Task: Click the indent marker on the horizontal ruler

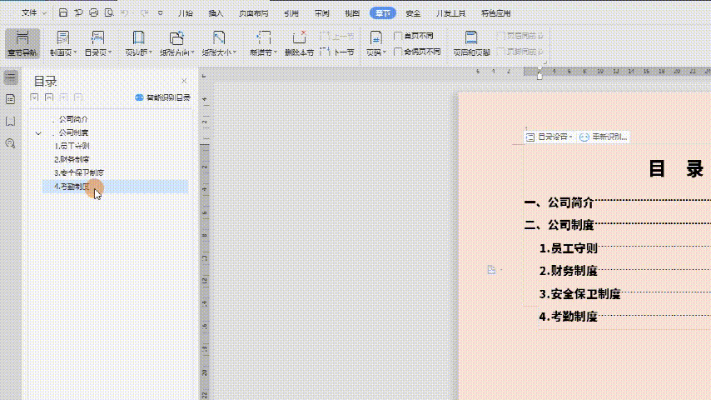Action: click(x=539, y=74)
